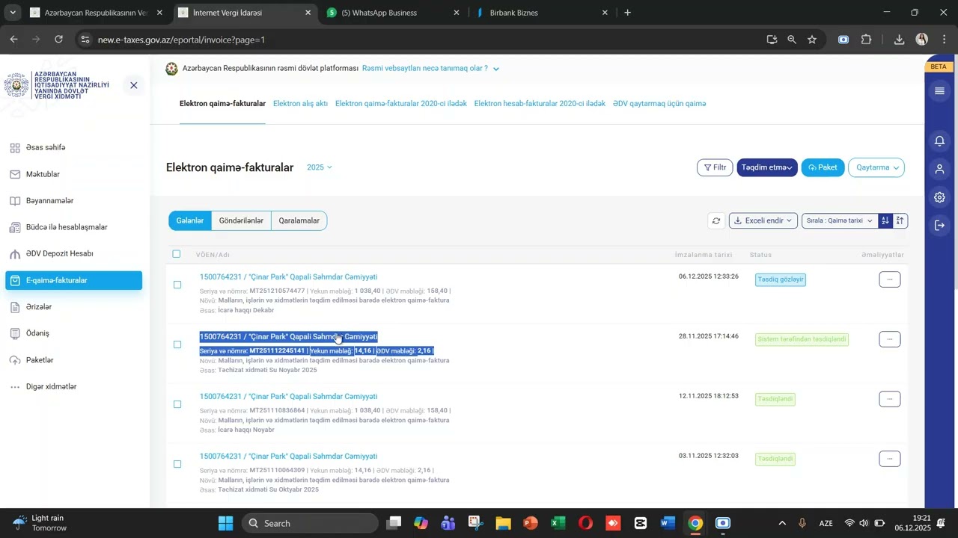Open Word from the taskbar

(x=668, y=523)
